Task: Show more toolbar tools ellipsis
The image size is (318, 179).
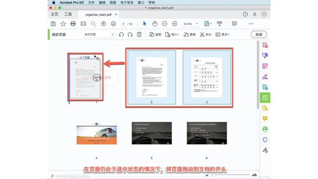Action: pos(251,24)
